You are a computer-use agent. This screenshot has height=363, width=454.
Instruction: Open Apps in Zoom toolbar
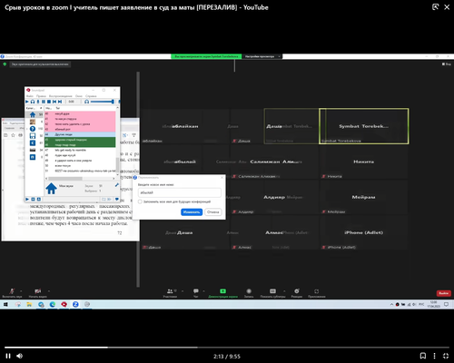coord(317,292)
